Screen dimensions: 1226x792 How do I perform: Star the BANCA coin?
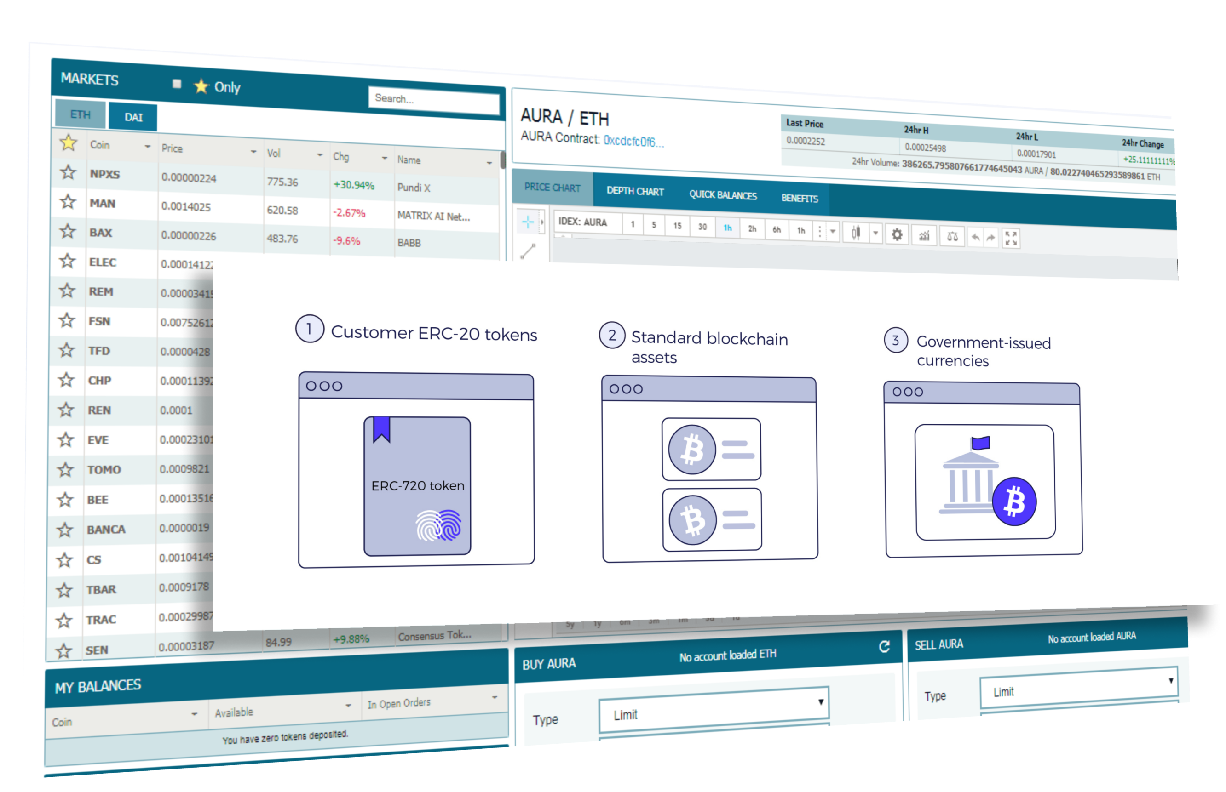65,530
